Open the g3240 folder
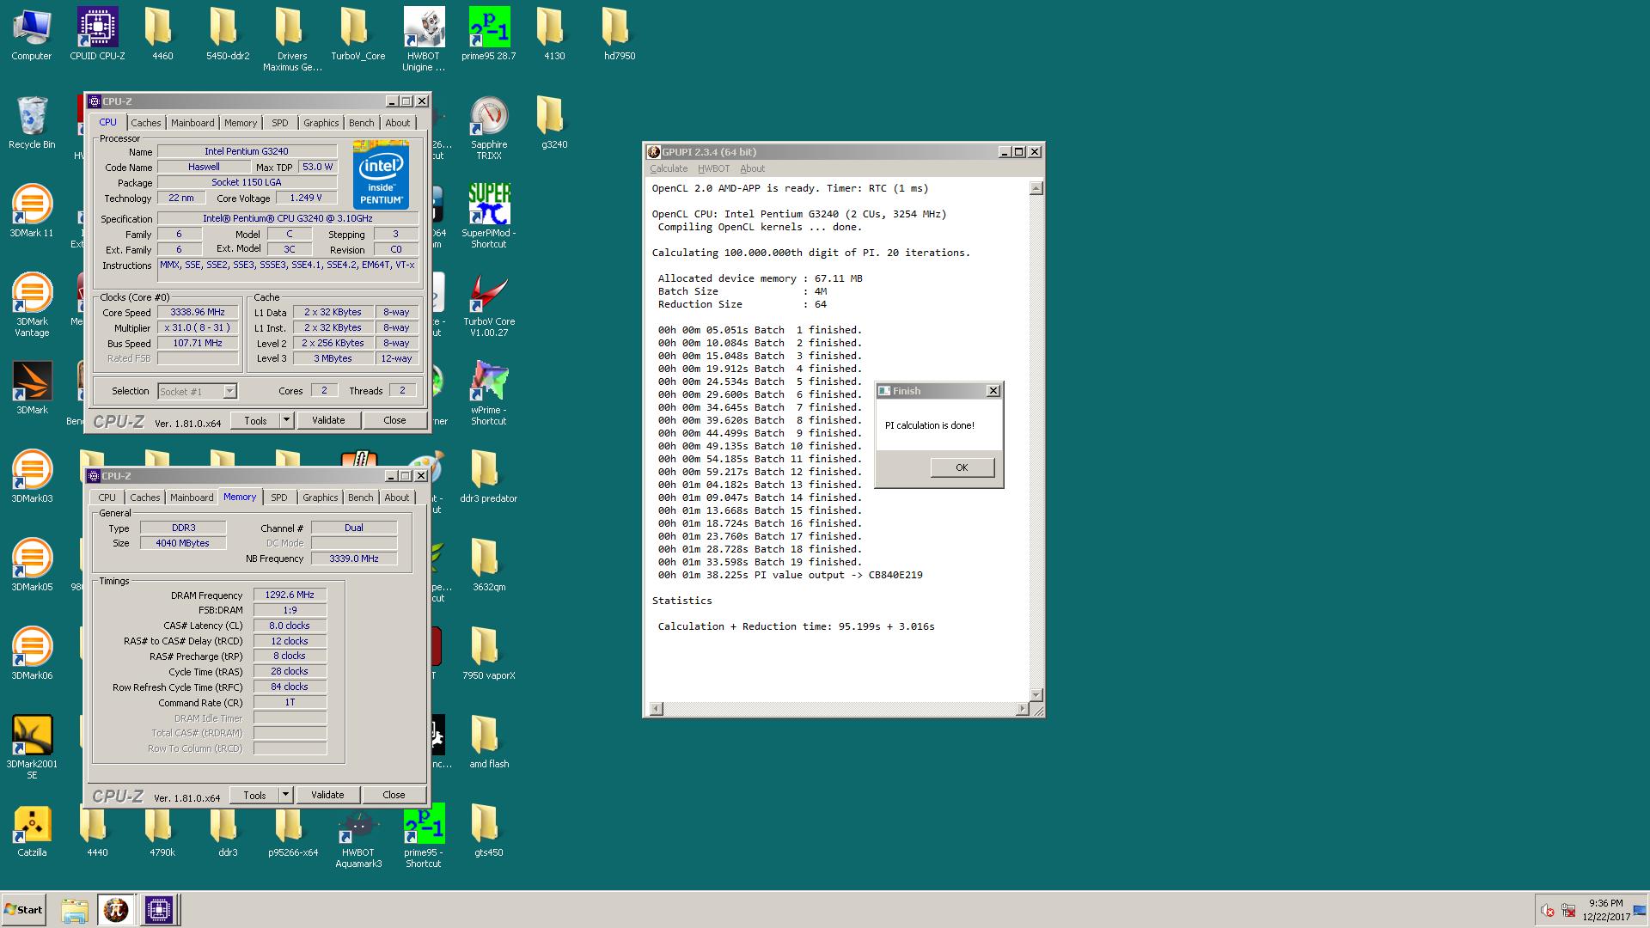Screen dimensions: 1650x928 (x=553, y=123)
